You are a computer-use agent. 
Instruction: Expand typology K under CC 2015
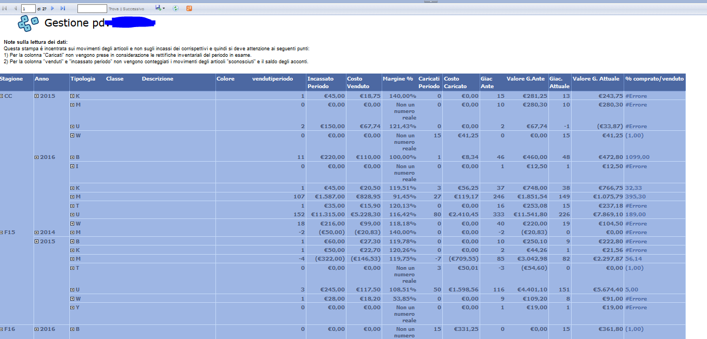pyautogui.click(x=72, y=96)
